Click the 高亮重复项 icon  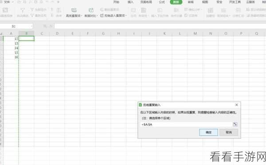coord(74,10)
